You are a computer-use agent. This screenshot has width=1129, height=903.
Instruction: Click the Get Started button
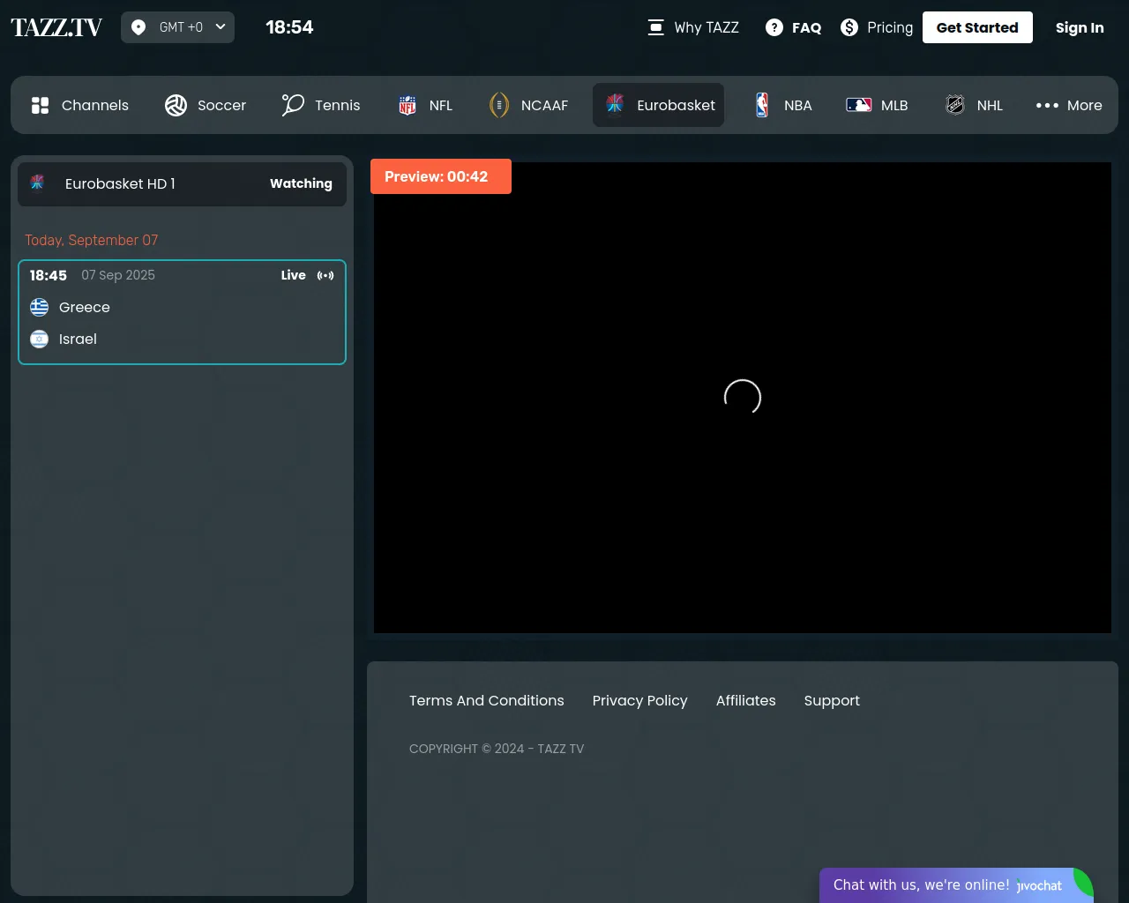(976, 28)
